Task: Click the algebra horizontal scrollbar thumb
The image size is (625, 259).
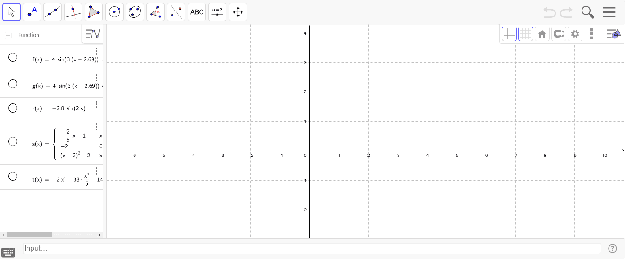Action: (x=29, y=235)
